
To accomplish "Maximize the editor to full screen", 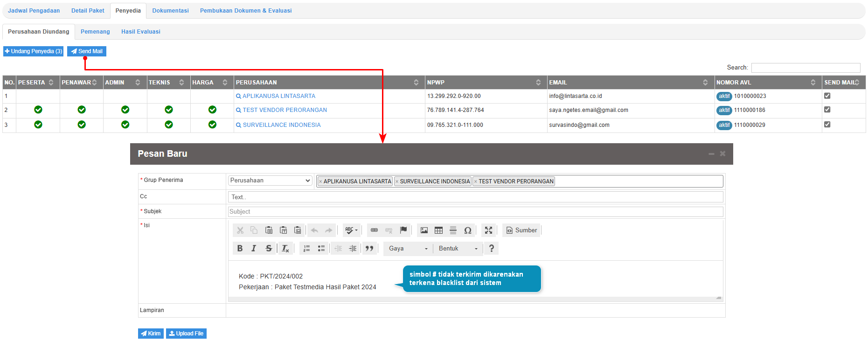I will [488, 230].
